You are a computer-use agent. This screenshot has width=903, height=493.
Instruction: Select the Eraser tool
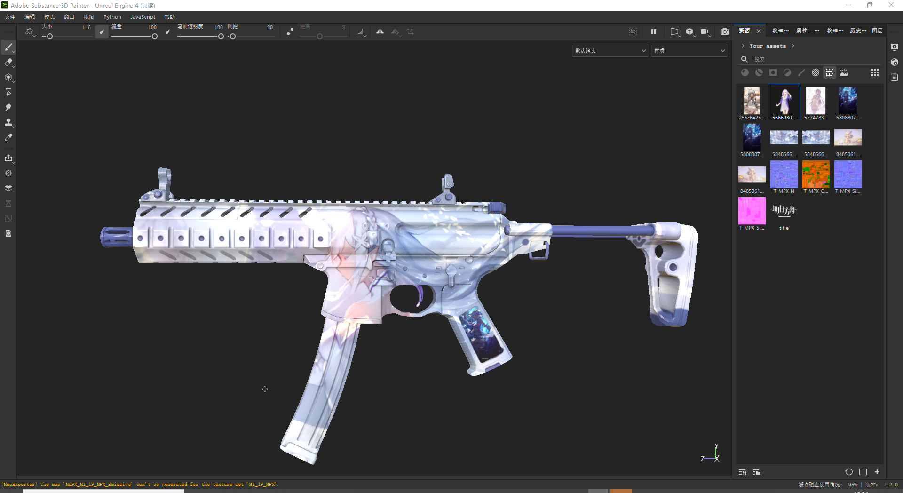click(8, 62)
